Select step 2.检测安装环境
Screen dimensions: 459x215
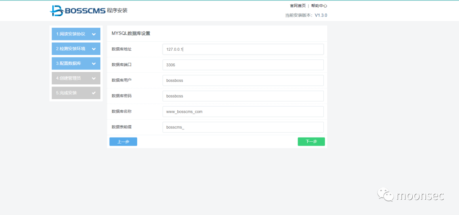point(76,49)
